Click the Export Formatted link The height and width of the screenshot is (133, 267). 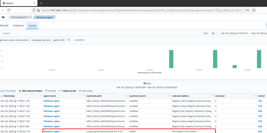pos(8,91)
